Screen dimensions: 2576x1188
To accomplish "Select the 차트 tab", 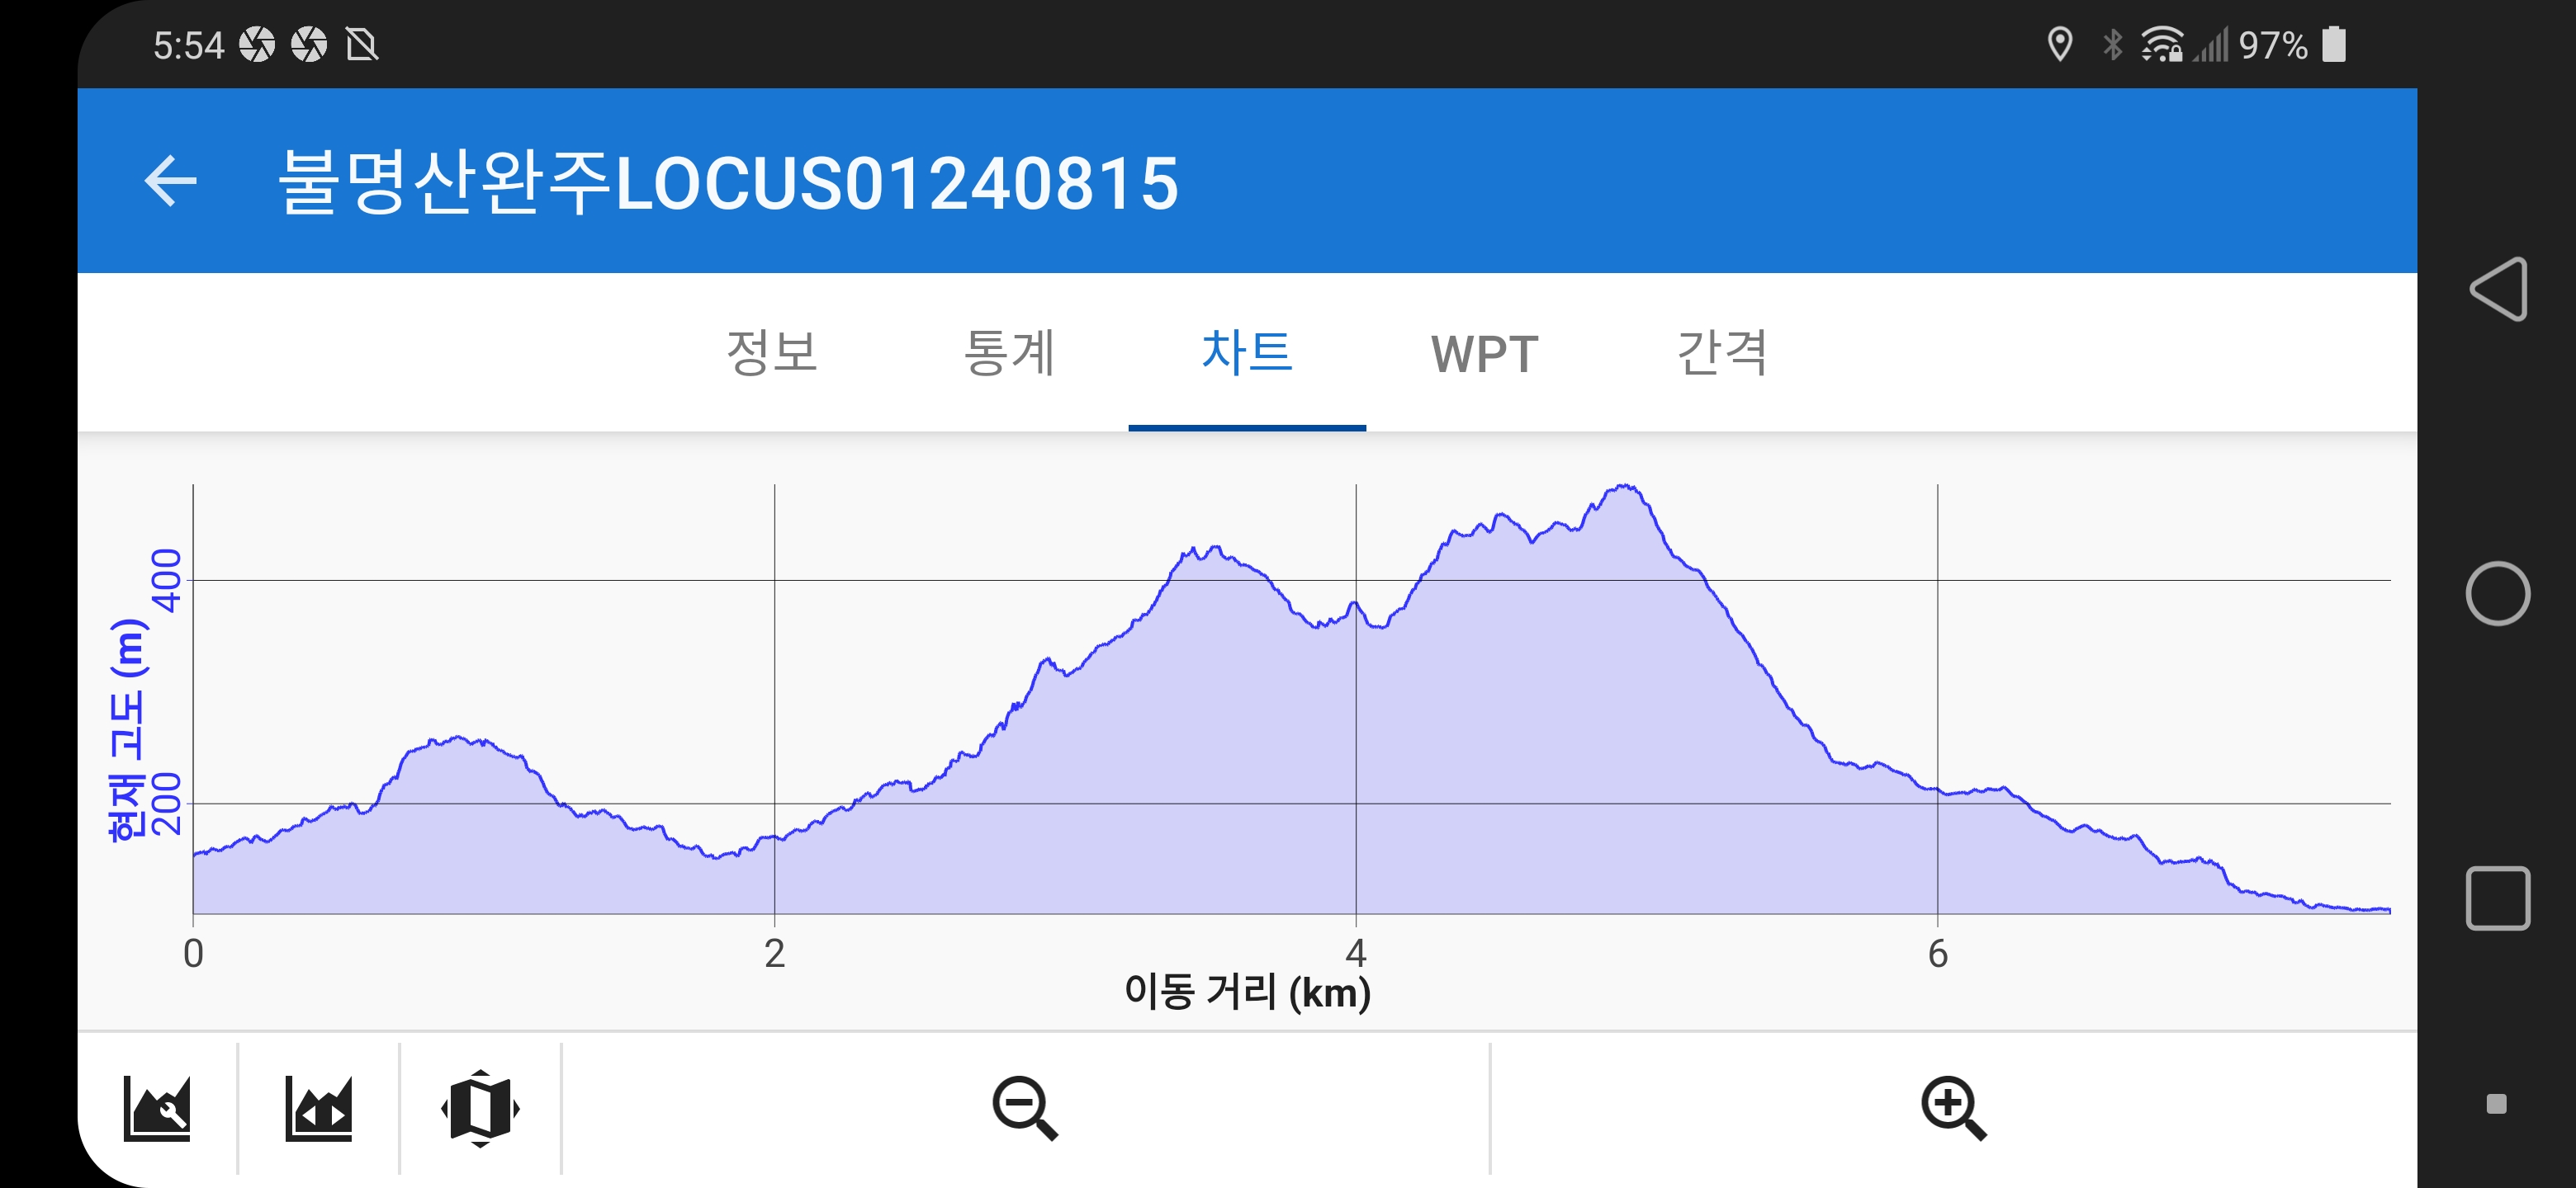I will tap(1247, 353).
